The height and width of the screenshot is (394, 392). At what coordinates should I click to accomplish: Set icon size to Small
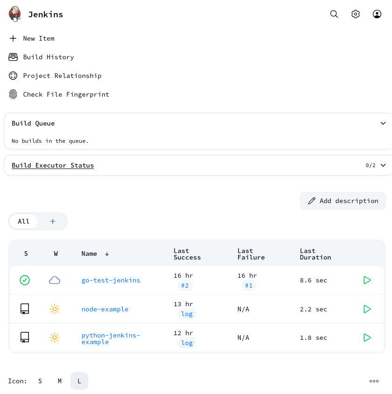(x=40, y=381)
